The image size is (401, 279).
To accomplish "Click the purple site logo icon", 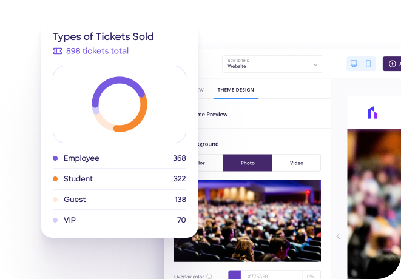I will (x=372, y=113).
